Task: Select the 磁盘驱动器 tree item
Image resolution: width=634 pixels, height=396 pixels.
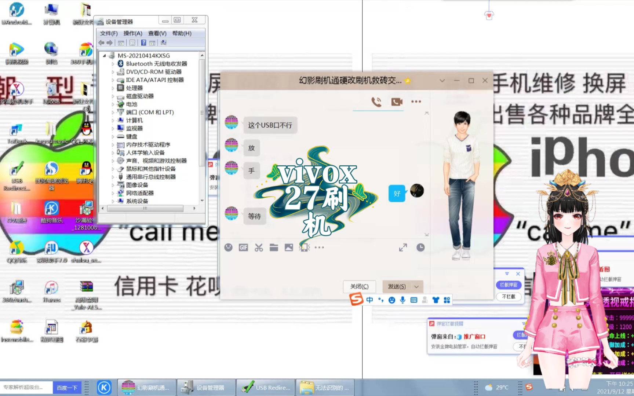Action: [140, 96]
